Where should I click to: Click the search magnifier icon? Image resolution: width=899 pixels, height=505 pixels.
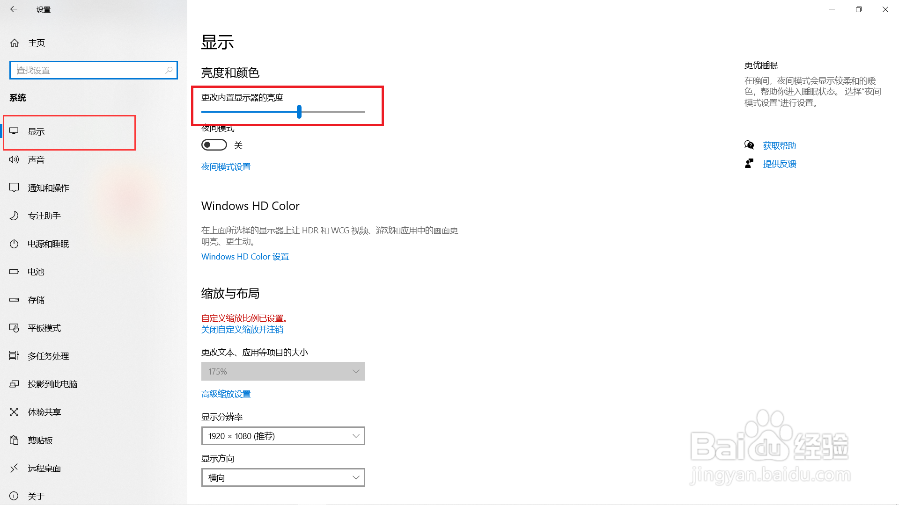(x=169, y=70)
